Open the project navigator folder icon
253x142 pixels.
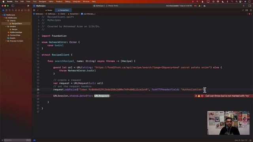[x=3, y=10]
